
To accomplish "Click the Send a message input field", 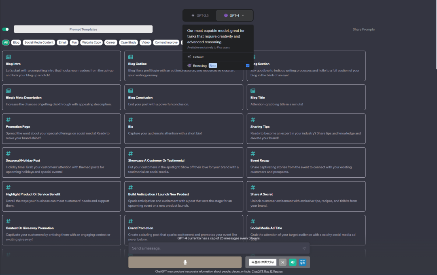I will point(214,248).
